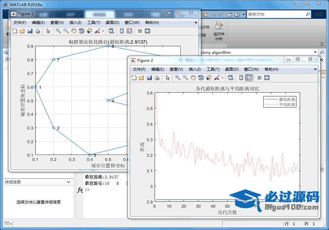Click Link Plot icon in Figure 1
This screenshot has height=230, width=329.
pos(111,31)
